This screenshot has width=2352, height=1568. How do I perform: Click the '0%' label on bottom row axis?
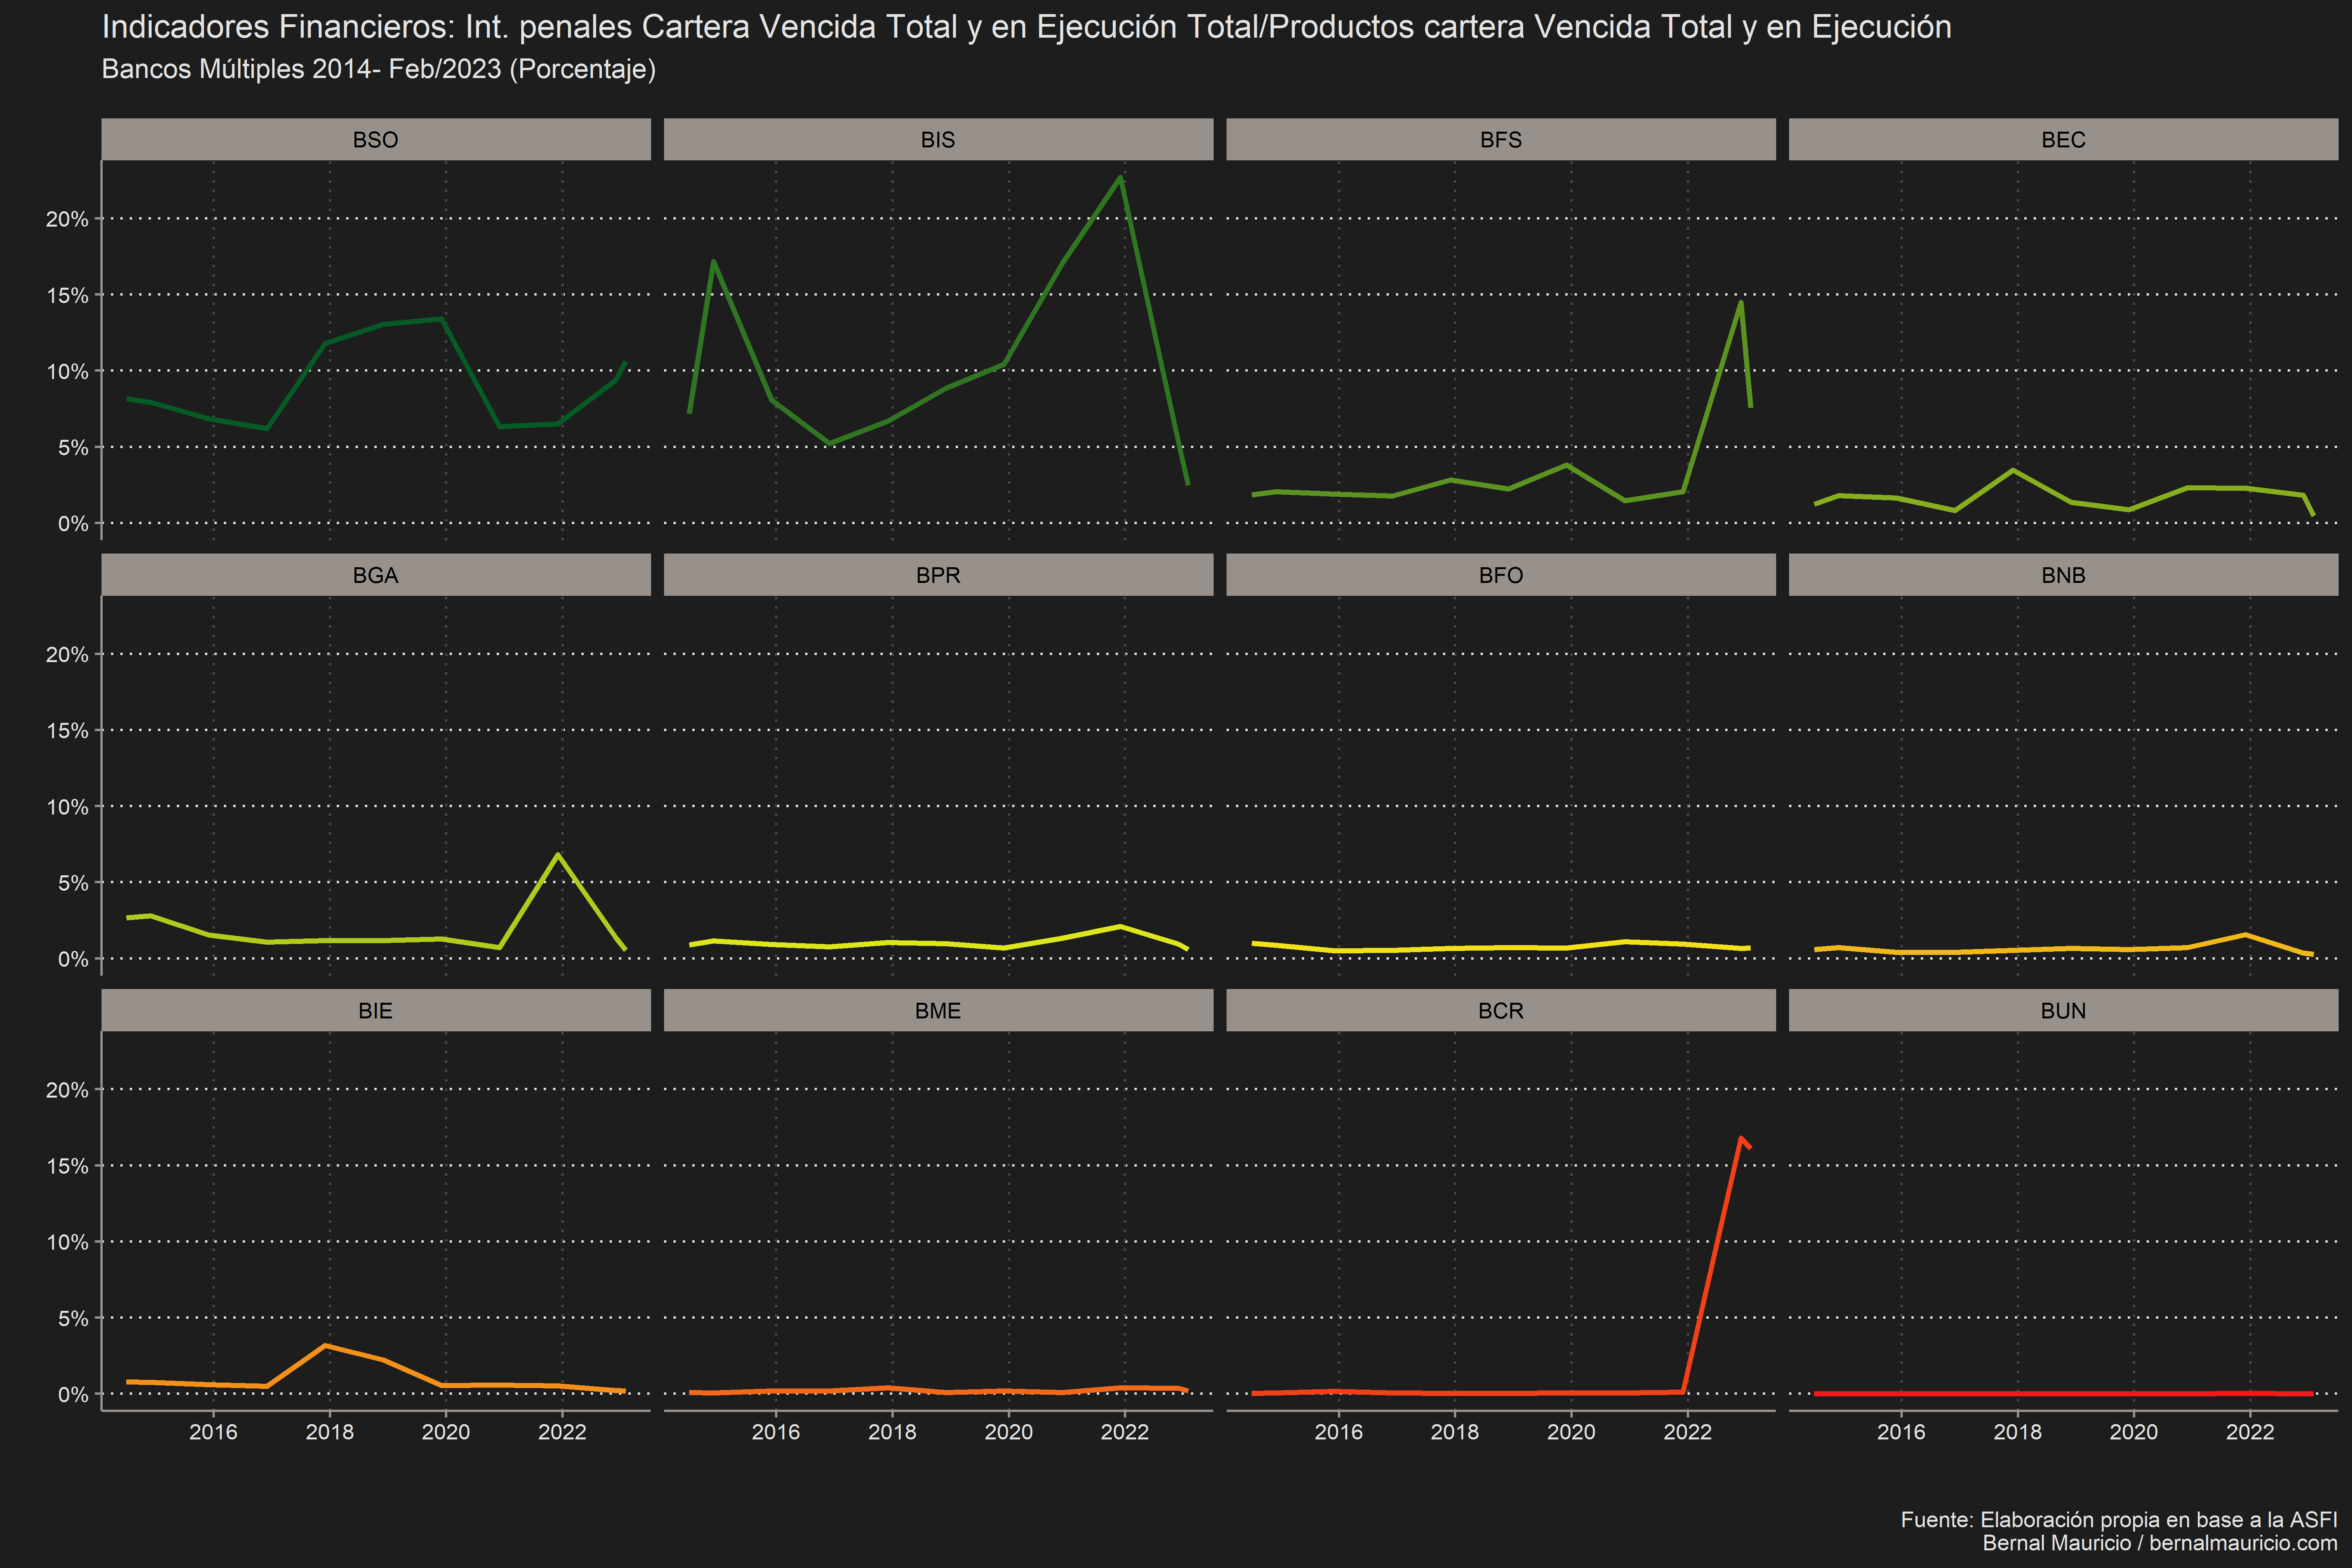point(73,1394)
